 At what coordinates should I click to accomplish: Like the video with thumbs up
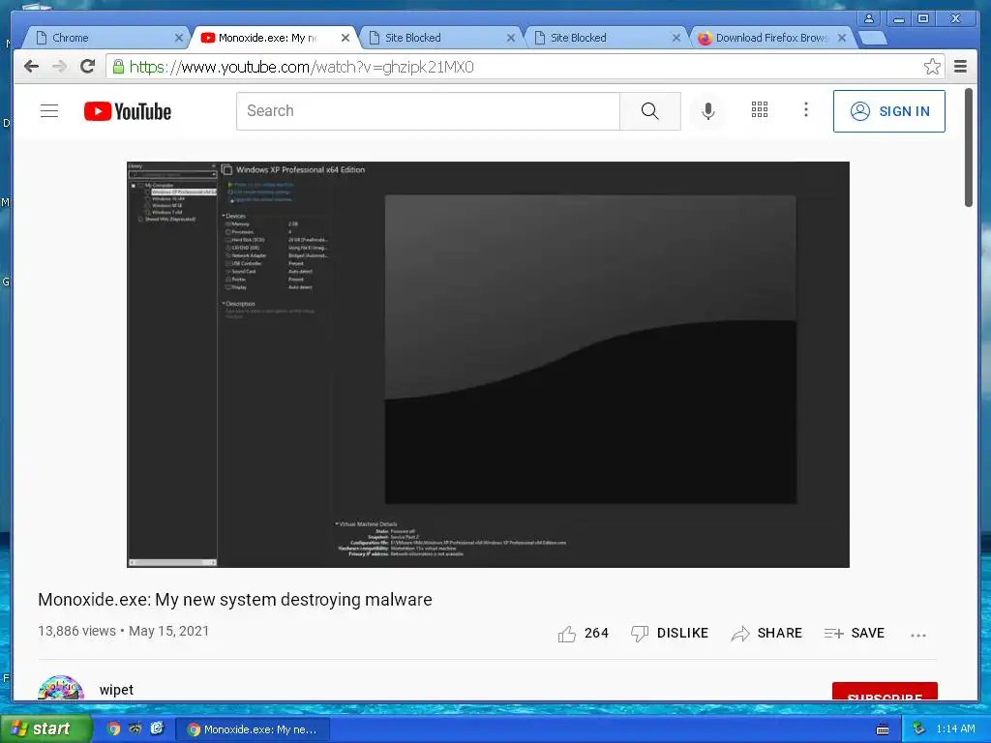click(583, 633)
